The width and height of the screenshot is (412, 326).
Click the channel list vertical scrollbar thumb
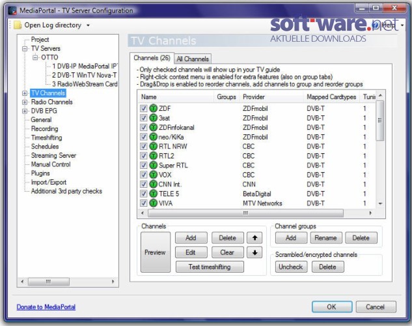(x=380, y=121)
